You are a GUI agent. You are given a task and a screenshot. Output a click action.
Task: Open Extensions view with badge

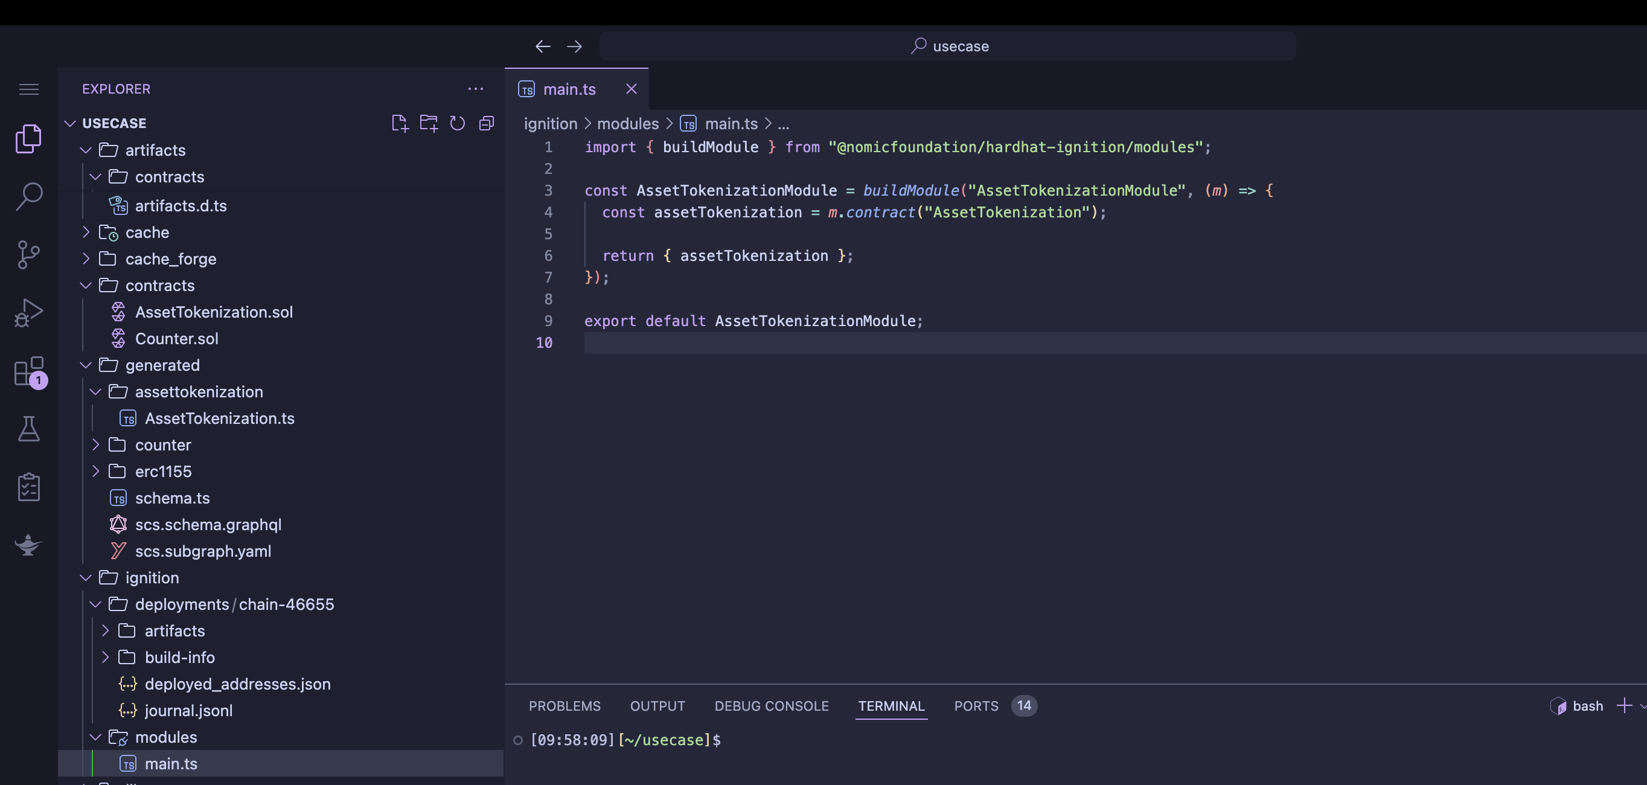pyautogui.click(x=29, y=371)
